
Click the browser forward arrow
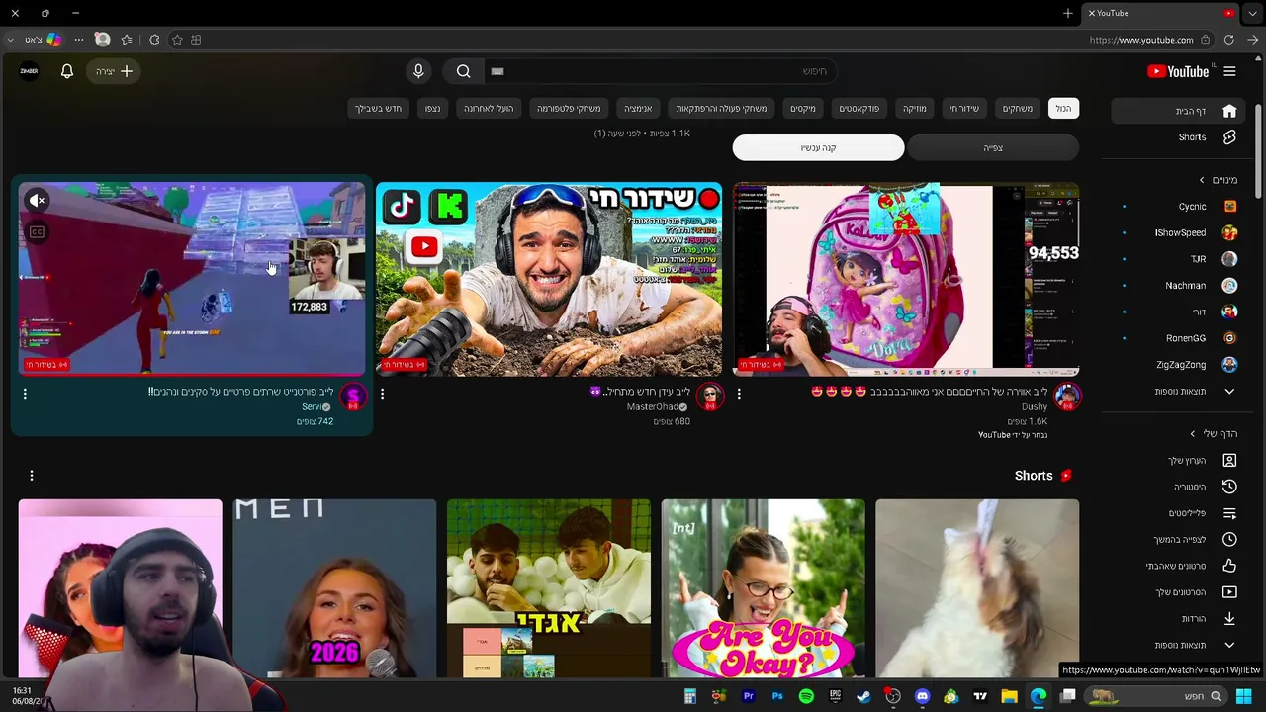click(x=1252, y=40)
